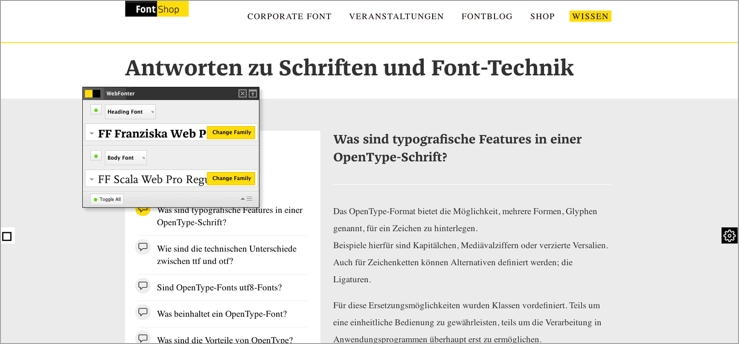
Task: Change Family for FF Franziska heading font
Action: [x=231, y=132]
